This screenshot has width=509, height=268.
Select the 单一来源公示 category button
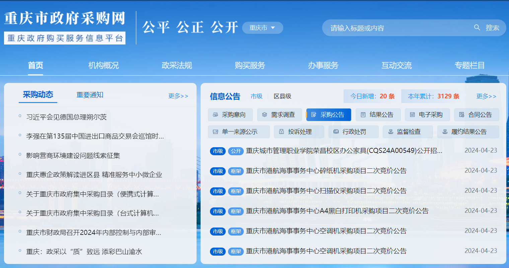coord(239,132)
